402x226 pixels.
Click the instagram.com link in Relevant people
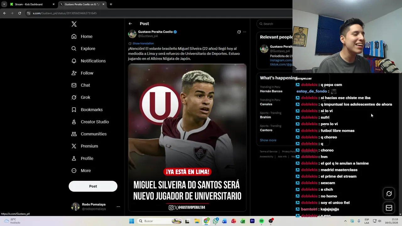(281, 60)
